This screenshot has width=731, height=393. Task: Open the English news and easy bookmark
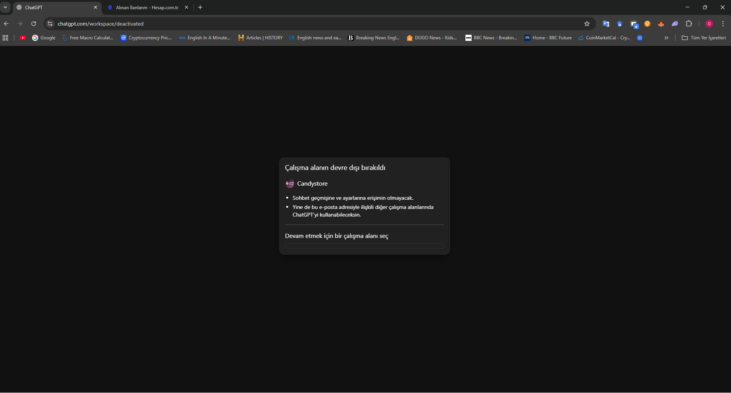pos(316,38)
